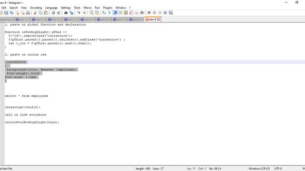
Task: Start macro recording with the red record icon
Action: 149,13
